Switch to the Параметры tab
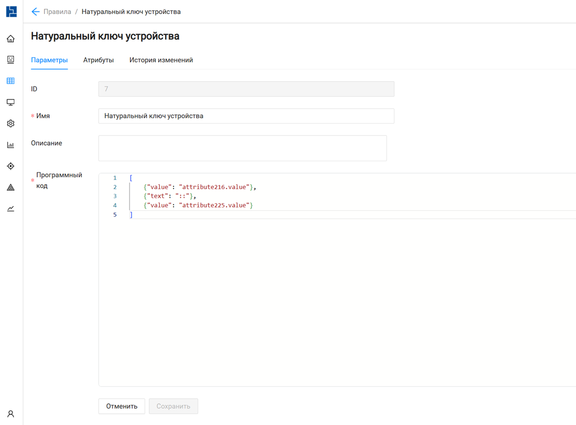Viewport: 576px width, 425px height. pyautogui.click(x=49, y=60)
